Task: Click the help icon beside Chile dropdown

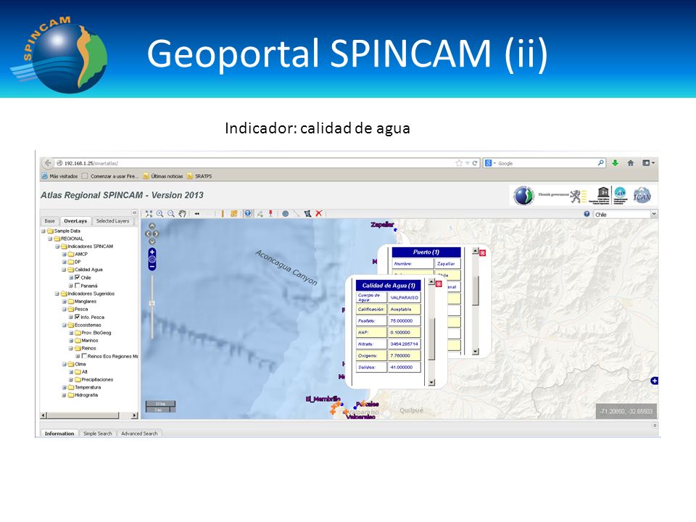Action: pyautogui.click(x=587, y=213)
